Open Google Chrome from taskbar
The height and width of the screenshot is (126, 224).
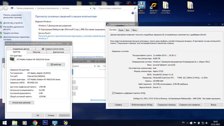click(35, 123)
